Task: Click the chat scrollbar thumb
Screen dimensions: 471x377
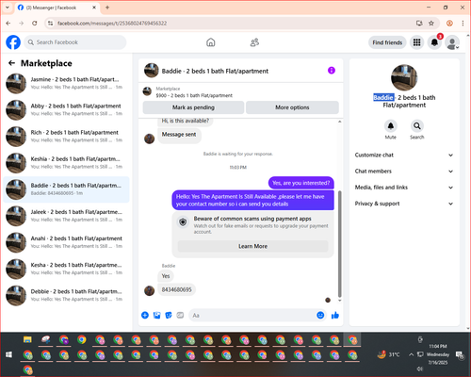Action: [x=339, y=244]
